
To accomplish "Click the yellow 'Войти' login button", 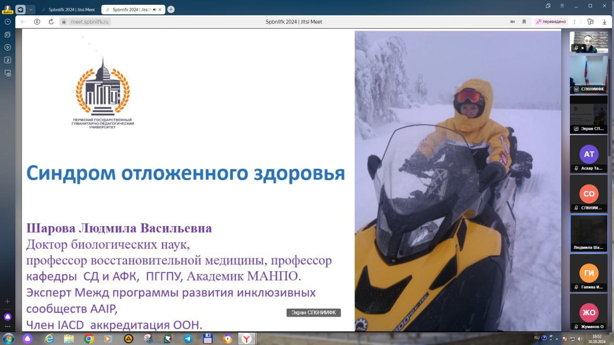I will (8, 12).
